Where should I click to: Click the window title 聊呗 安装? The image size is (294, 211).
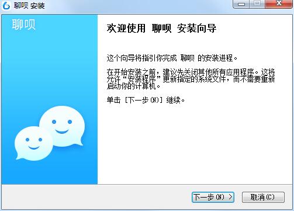[x=29, y=6]
